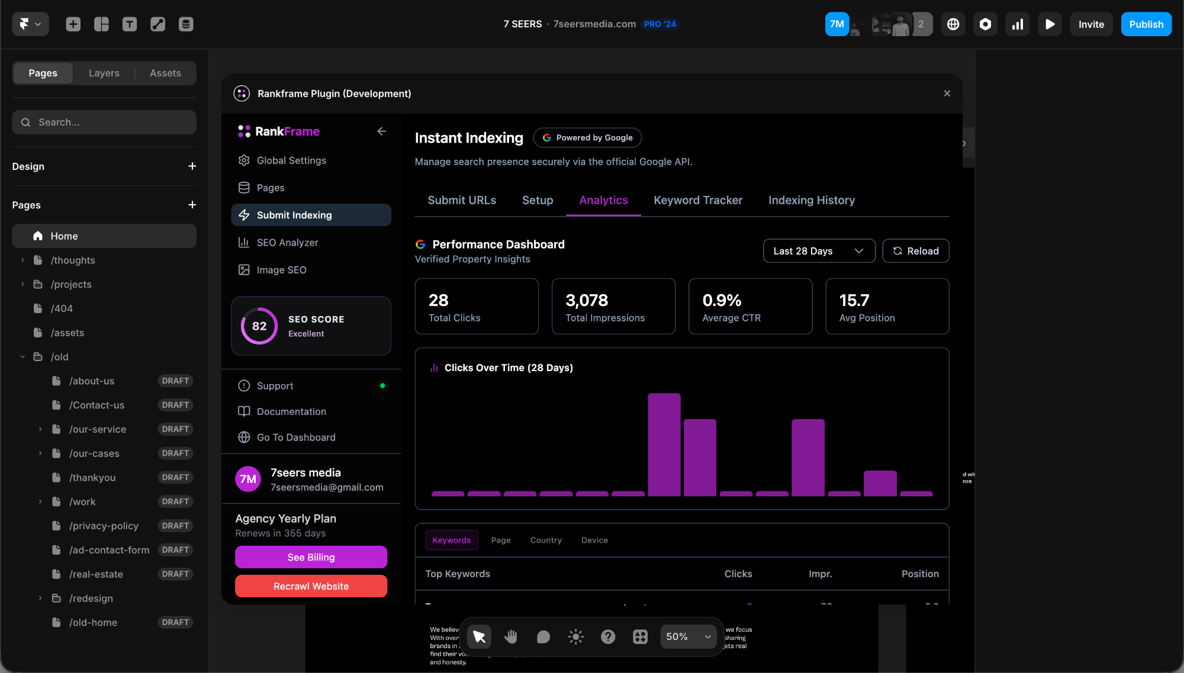This screenshot has width=1184, height=673.
Task: Switch canvas selection to the cursor tool
Action: click(x=479, y=637)
